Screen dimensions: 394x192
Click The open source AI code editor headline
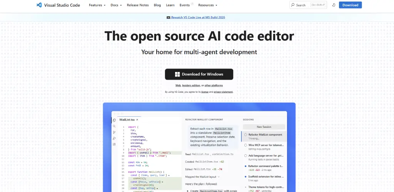point(199,36)
